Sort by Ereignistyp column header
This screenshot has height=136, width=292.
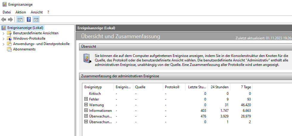tap(98, 87)
